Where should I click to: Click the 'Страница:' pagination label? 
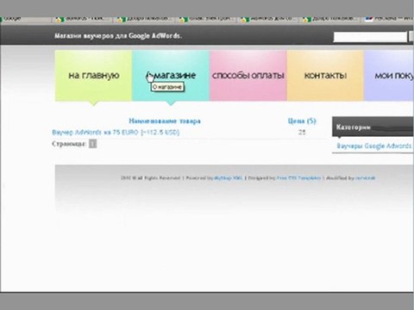click(69, 144)
